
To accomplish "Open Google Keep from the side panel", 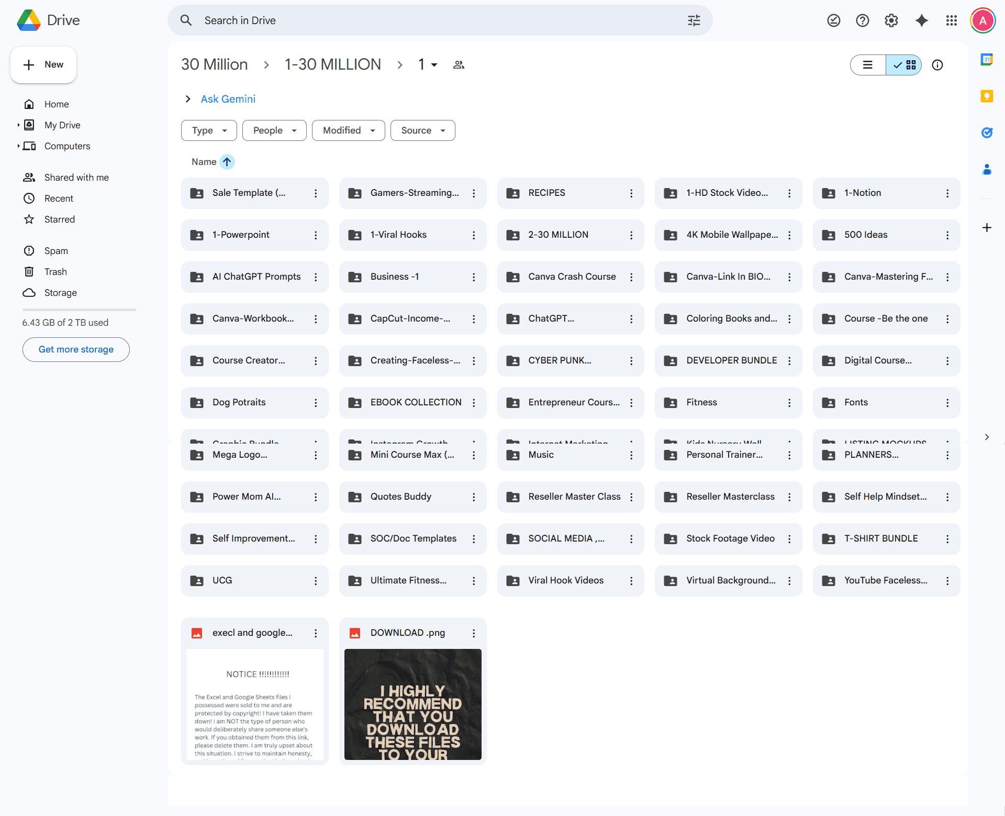I will point(987,96).
